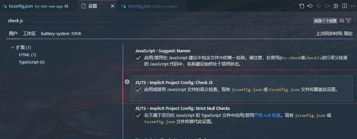The image size is (357, 139).
Task: Toggle Strict Null Checks checkbox
Action: pos(138,116)
